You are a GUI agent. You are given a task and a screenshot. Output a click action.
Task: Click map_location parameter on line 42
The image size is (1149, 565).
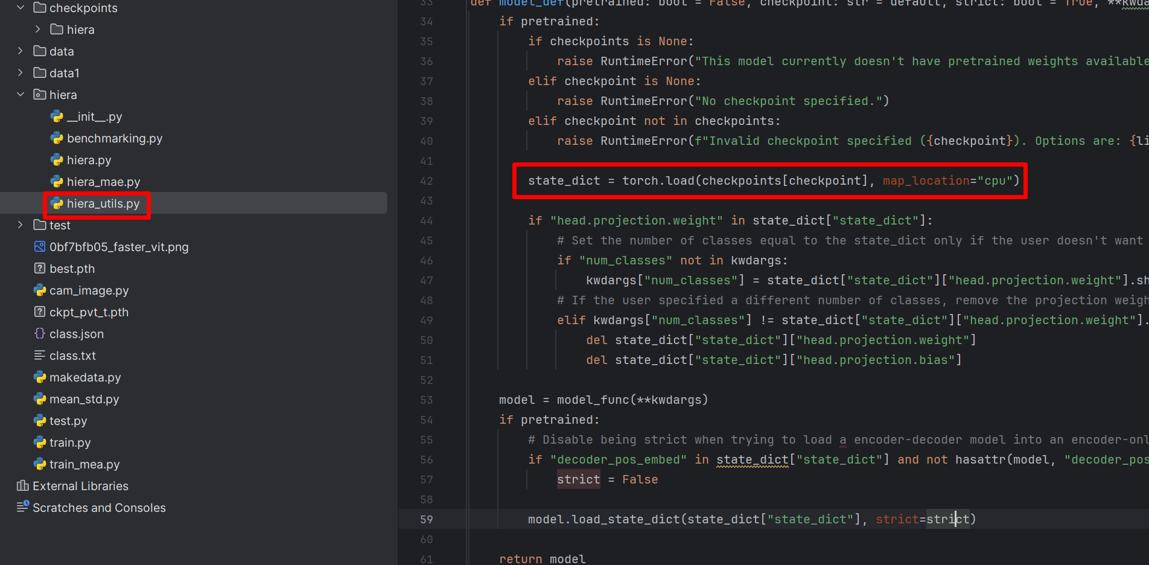click(926, 180)
